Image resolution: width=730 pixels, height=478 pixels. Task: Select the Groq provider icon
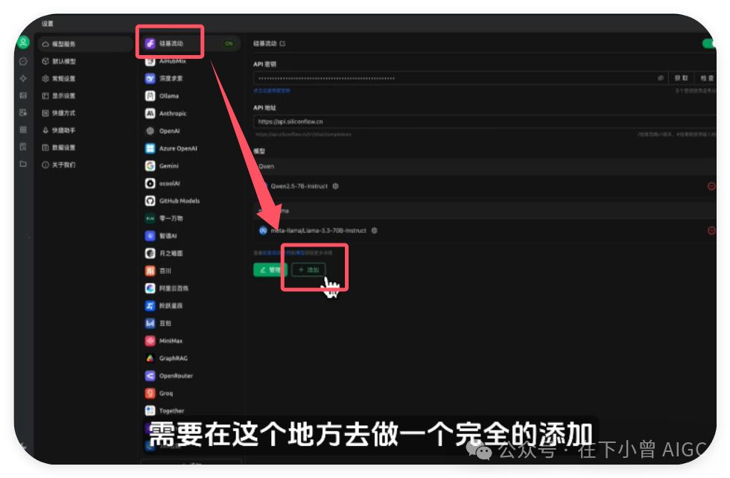pos(150,393)
